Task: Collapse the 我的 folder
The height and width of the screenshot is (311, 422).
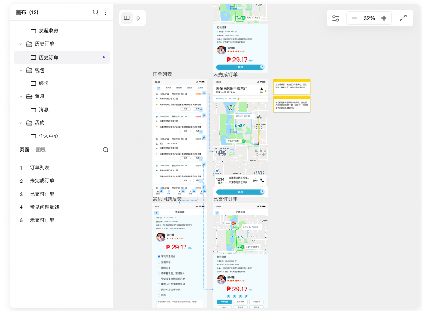Action: [x=21, y=123]
